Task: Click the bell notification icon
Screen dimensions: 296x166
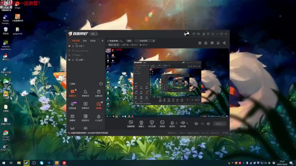Action: (218, 43)
